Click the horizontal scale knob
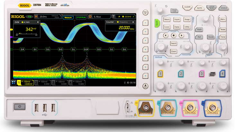The image size is (235, 132). (x=161, y=47)
